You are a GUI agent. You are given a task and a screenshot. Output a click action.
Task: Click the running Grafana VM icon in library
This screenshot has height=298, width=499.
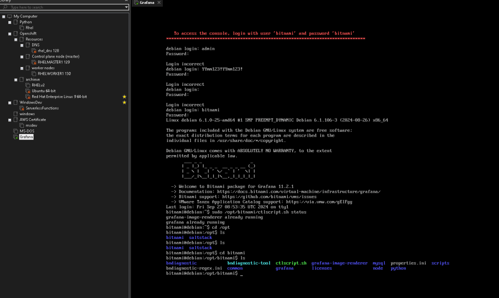pyautogui.click(x=16, y=137)
